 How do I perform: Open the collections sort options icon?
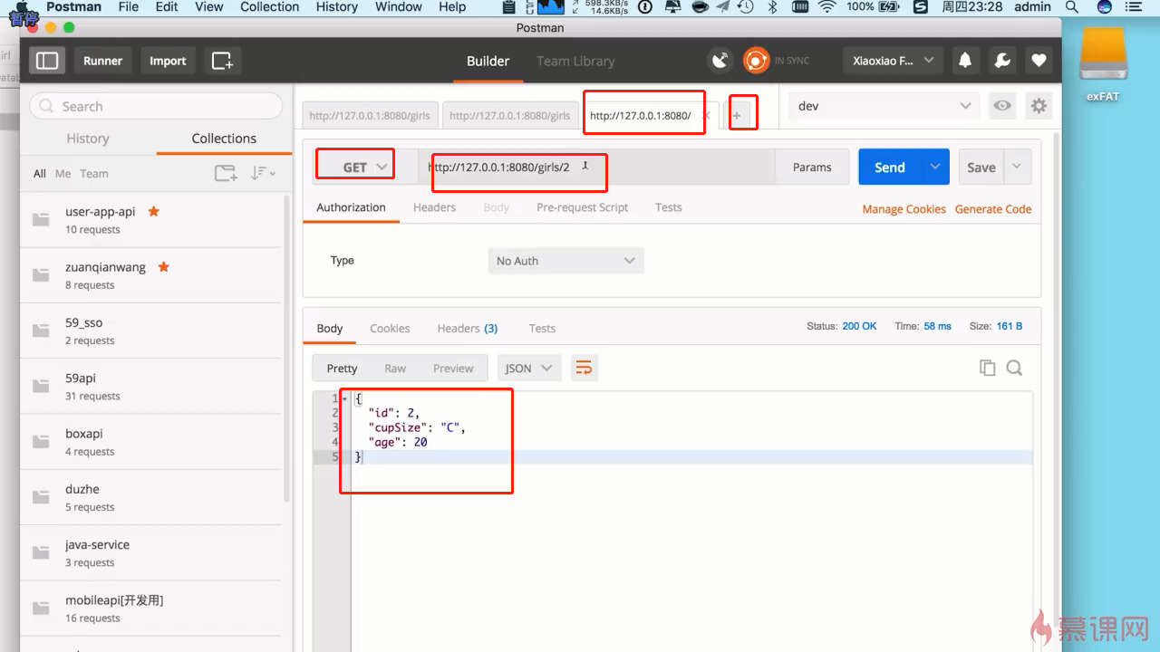pos(263,173)
